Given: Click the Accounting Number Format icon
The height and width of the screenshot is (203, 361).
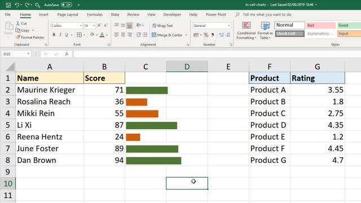Looking at the screenshot, I should [x=196, y=35].
